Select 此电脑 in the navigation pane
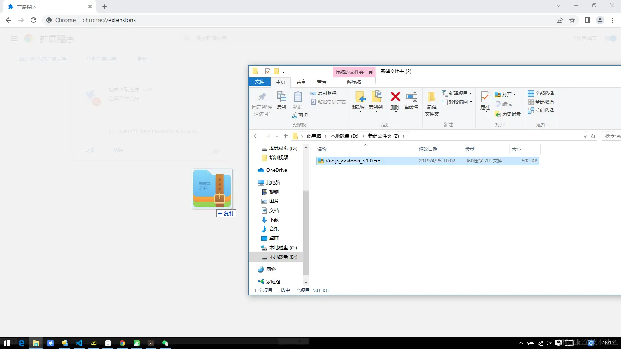621x349 pixels. point(269,183)
